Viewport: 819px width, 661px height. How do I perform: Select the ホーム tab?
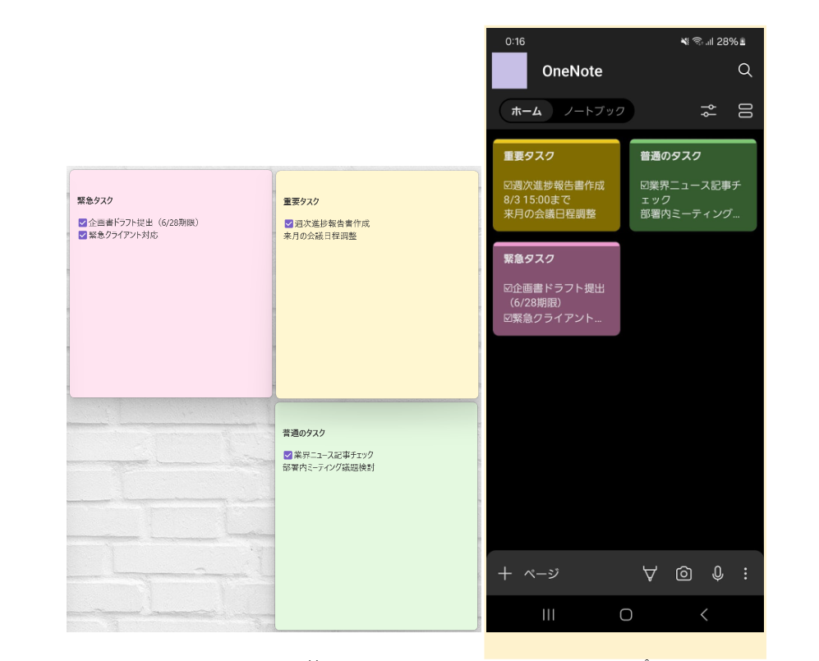pos(527,111)
